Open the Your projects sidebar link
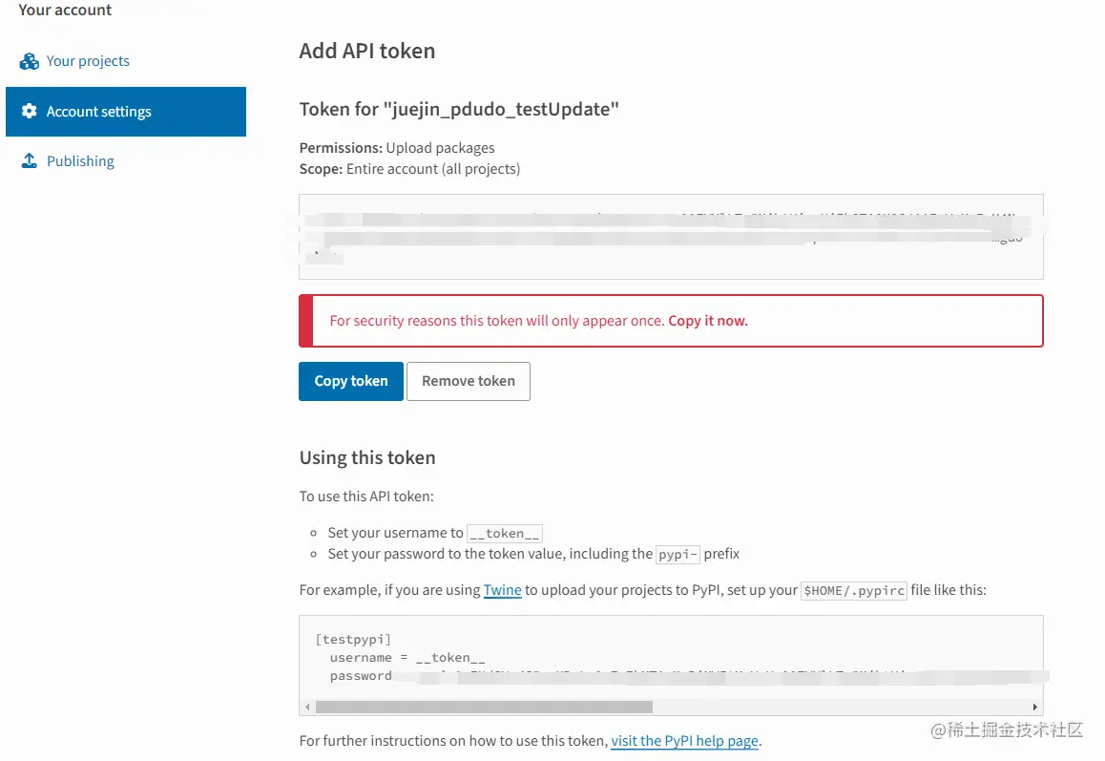Screen dimensions: 1105x761 [x=88, y=61]
